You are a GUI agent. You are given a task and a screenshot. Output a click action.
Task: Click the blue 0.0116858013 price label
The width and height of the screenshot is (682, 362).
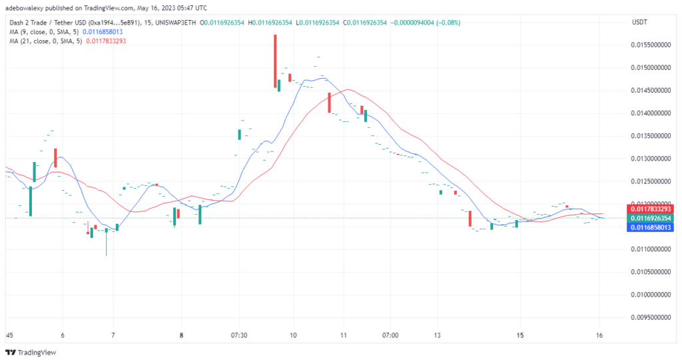pos(650,227)
